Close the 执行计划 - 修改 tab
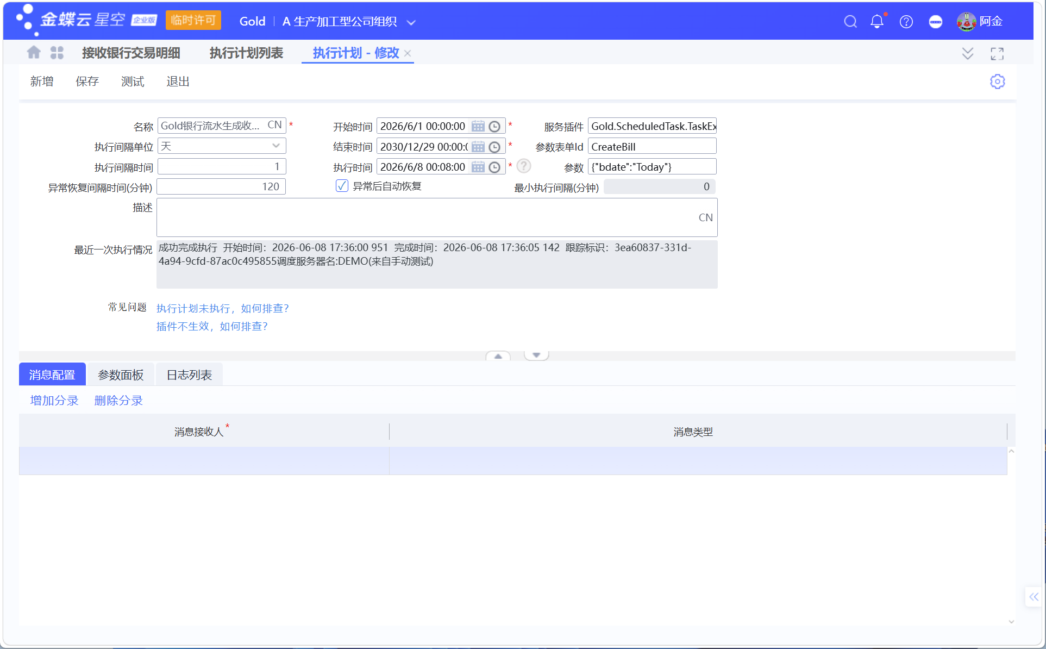 pyautogui.click(x=408, y=53)
